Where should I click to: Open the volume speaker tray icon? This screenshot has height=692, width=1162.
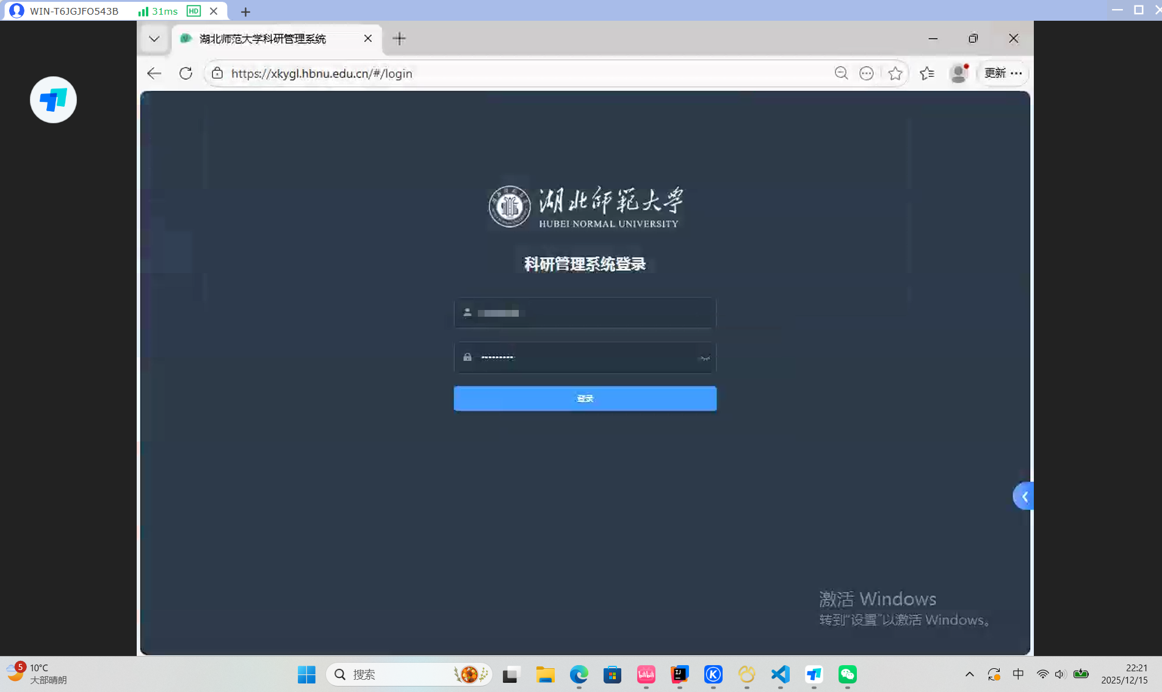click(1060, 674)
